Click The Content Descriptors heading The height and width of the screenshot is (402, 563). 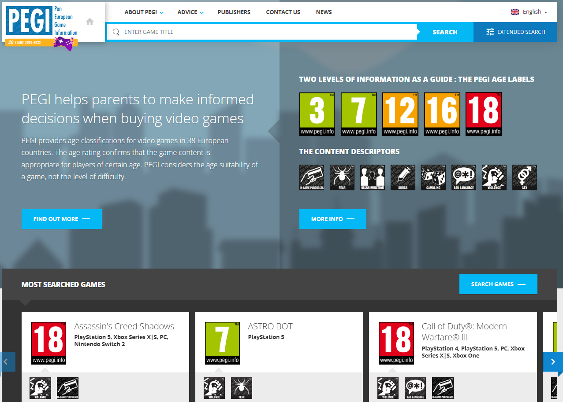(x=349, y=151)
